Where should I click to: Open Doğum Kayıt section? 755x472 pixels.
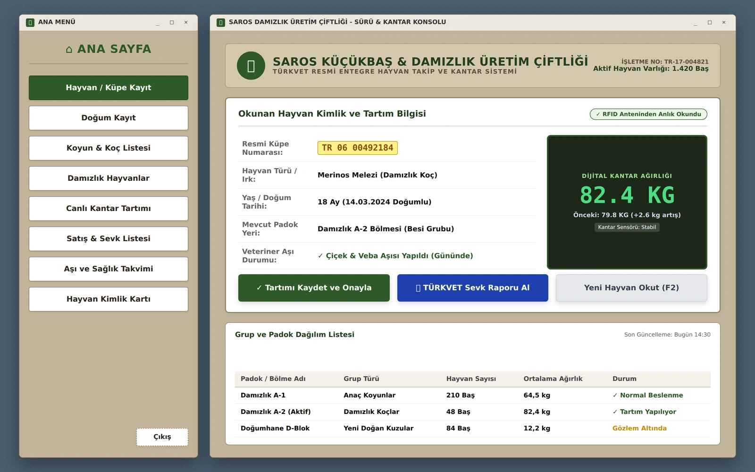[x=109, y=118]
